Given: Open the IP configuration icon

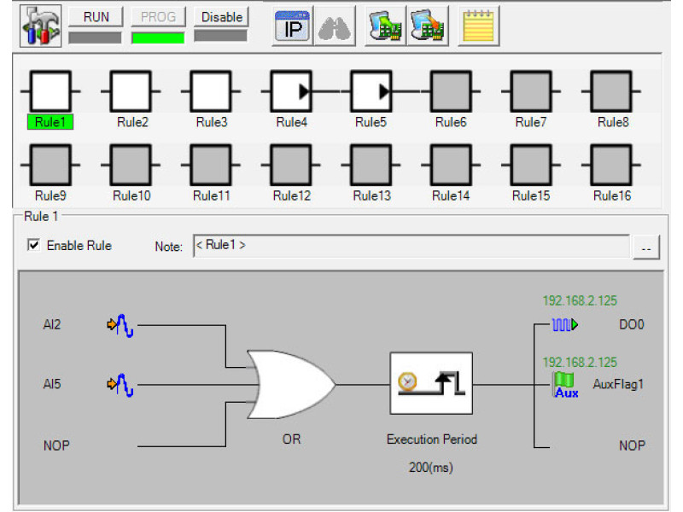Looking at the screenshot, I should (290, 26).
